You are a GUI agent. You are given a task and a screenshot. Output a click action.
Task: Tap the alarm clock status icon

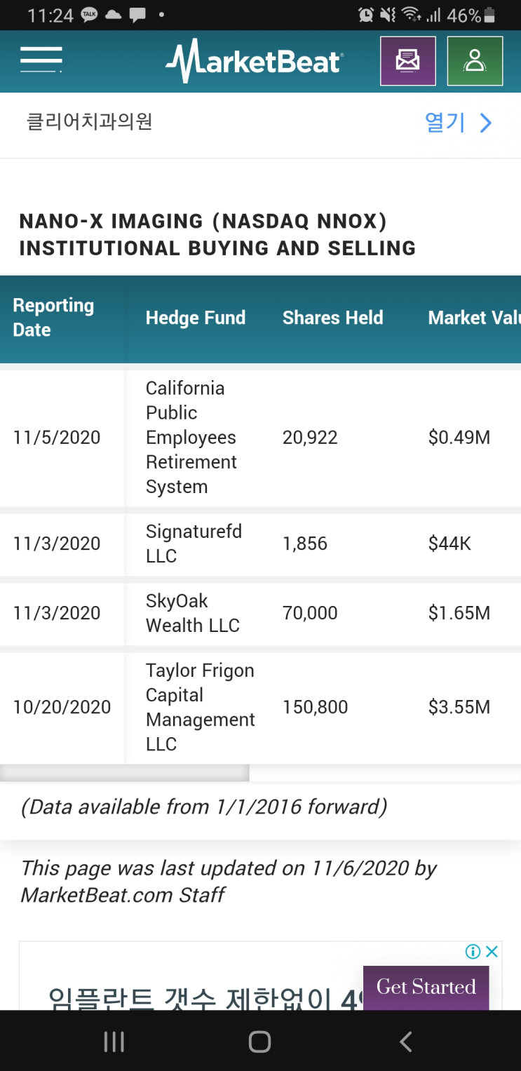[366, 15]
